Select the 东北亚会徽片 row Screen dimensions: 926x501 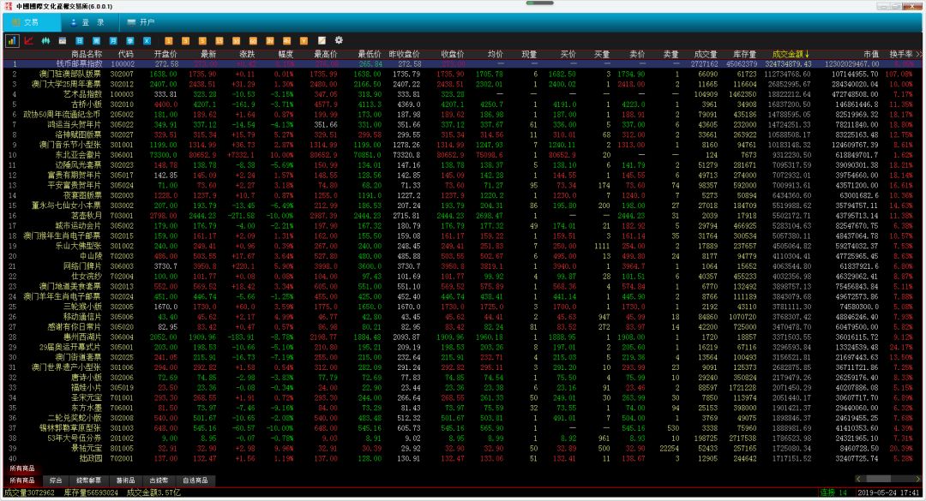(461, 155)
